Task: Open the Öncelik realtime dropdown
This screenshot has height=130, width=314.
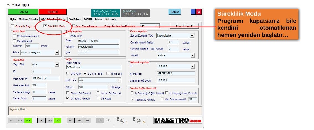Action: [193, 56]
